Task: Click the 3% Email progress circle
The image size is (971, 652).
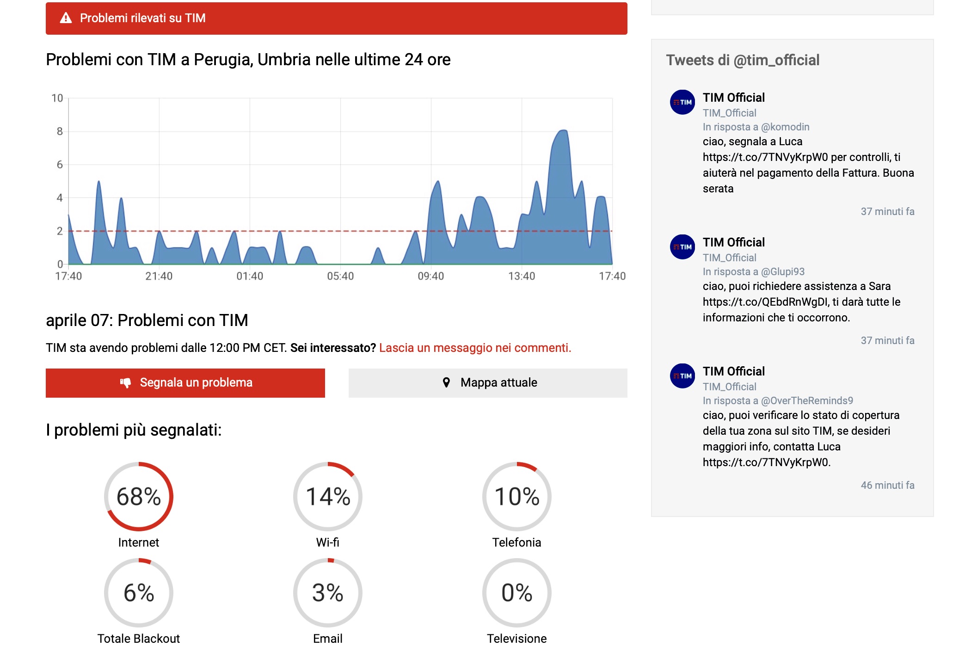Action: pyautogui.click(x=328, y=593)
